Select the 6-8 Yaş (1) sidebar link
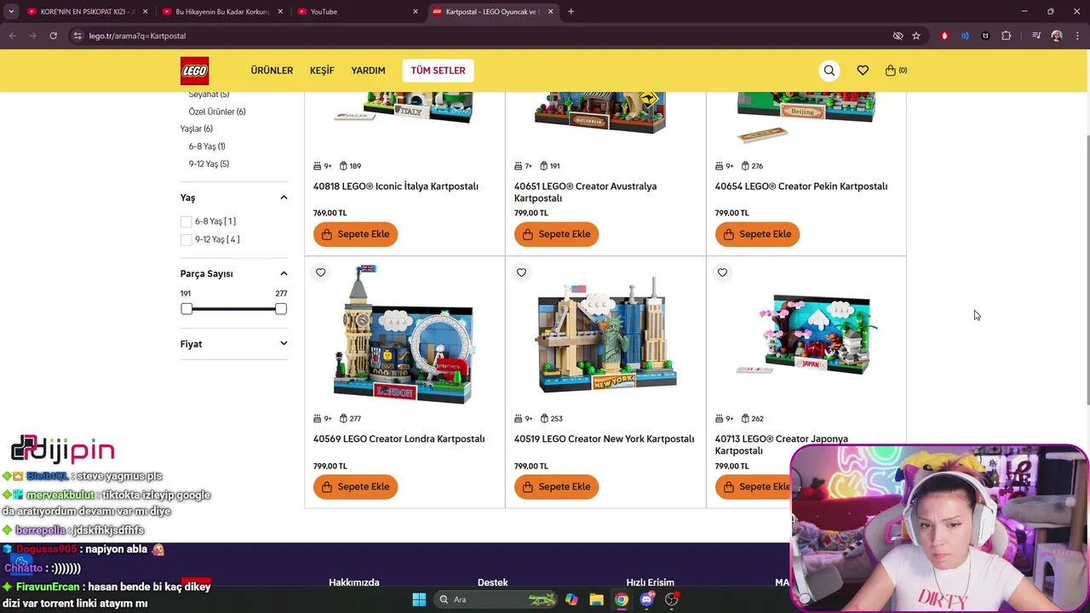1090x613 pixels. (207, 146)
